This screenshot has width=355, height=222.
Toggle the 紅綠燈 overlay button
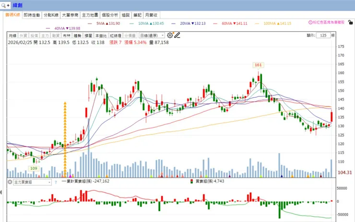tap(116, 36)
